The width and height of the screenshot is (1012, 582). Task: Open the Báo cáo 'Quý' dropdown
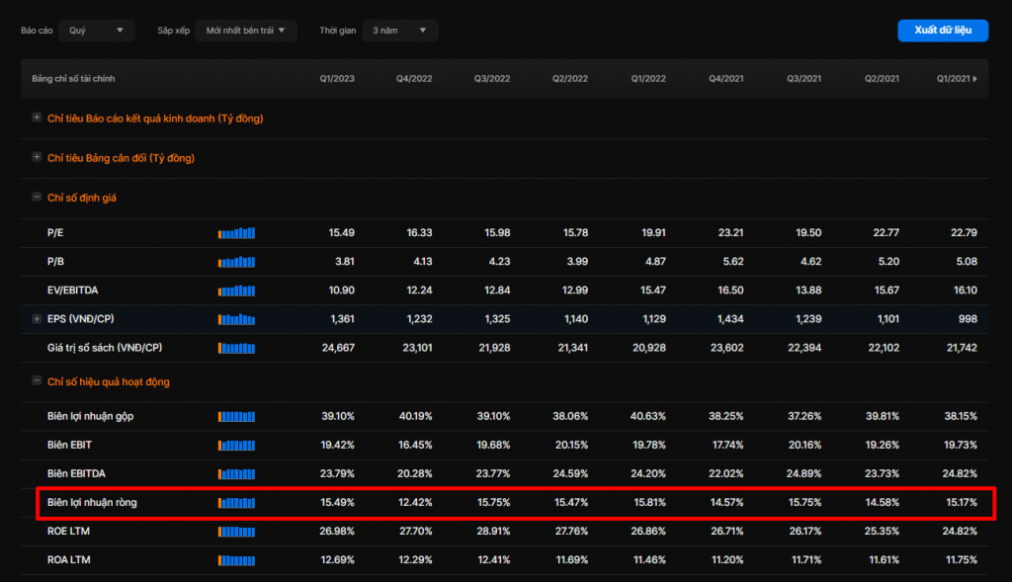96,31
